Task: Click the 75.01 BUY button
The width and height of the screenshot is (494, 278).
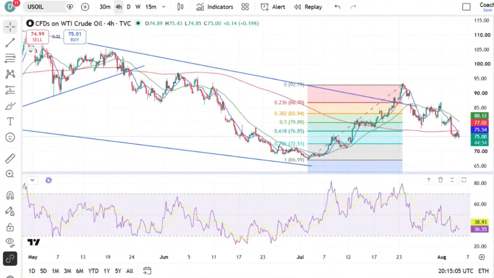Action: pyautogui.click(x=75, y=36)
